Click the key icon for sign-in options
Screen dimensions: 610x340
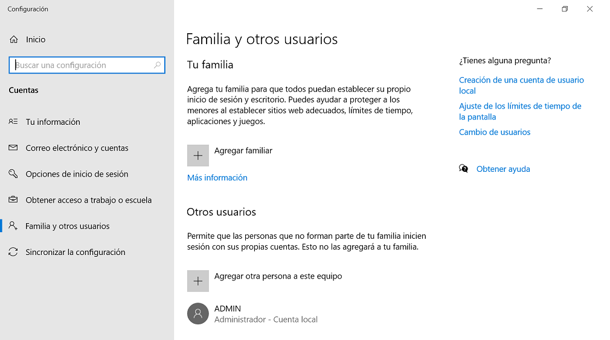pyautogui.click(x=13, y=174)
